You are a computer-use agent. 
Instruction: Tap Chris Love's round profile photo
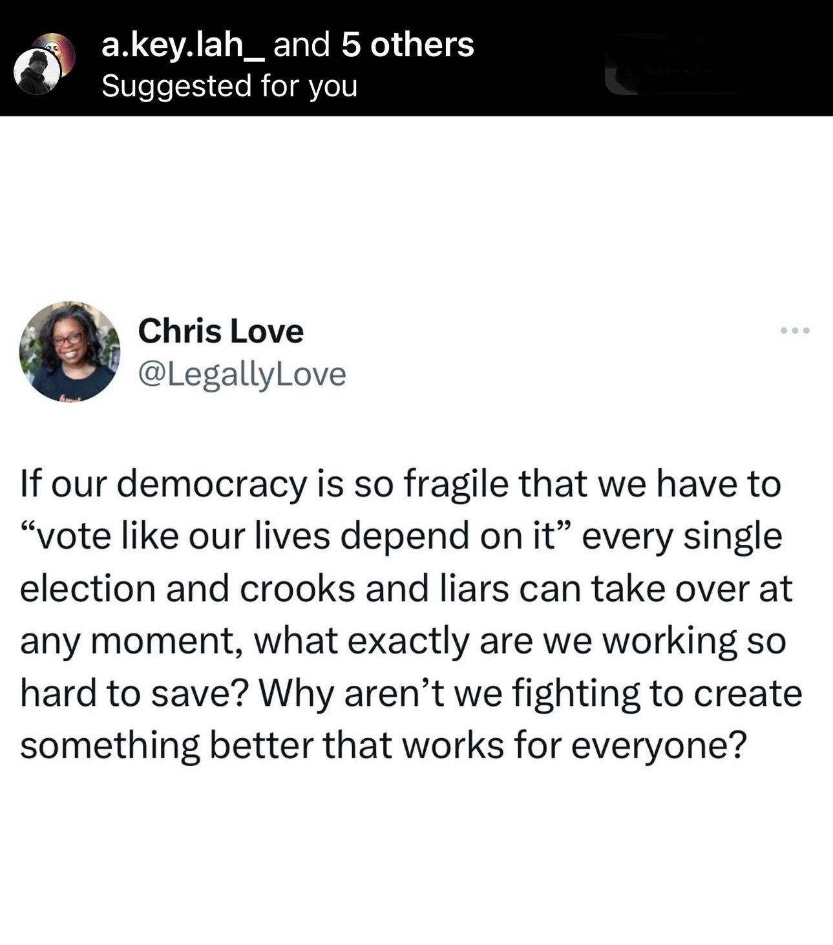click(70, 352)
